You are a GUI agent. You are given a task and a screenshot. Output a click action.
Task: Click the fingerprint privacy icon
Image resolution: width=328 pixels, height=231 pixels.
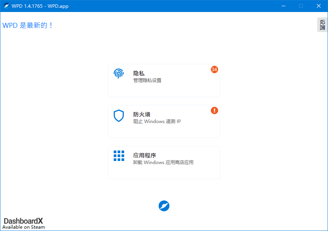tap(119, 74)
